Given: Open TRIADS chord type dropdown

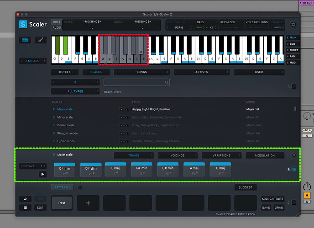Looking at the screenshot, I should pos(134,155).
